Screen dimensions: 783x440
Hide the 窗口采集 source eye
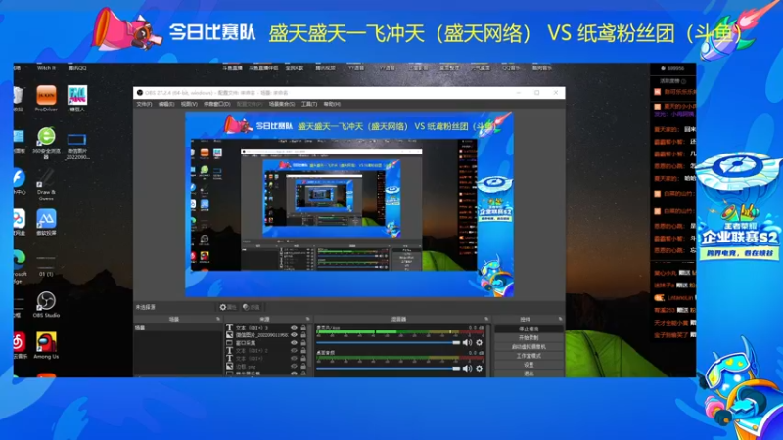[x=294, y=343]
